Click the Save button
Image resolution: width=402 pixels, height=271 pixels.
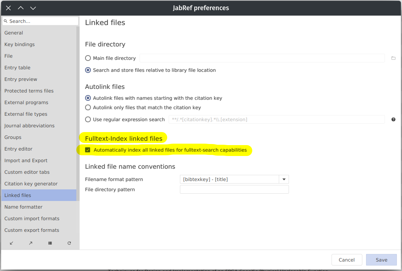pyautogui.click(x=381, y=260)
